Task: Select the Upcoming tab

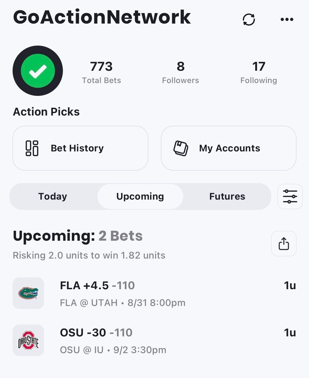Action: pos(140,196)
